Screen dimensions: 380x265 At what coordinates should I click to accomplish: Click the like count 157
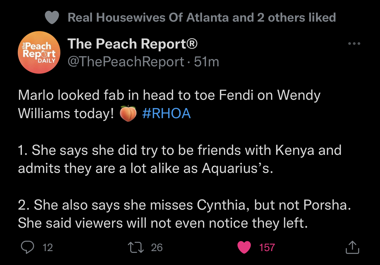267,248
